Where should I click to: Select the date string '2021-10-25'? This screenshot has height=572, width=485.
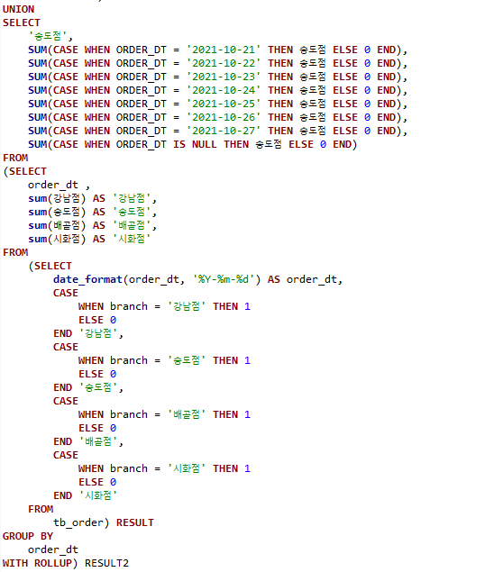click(224, 104)
